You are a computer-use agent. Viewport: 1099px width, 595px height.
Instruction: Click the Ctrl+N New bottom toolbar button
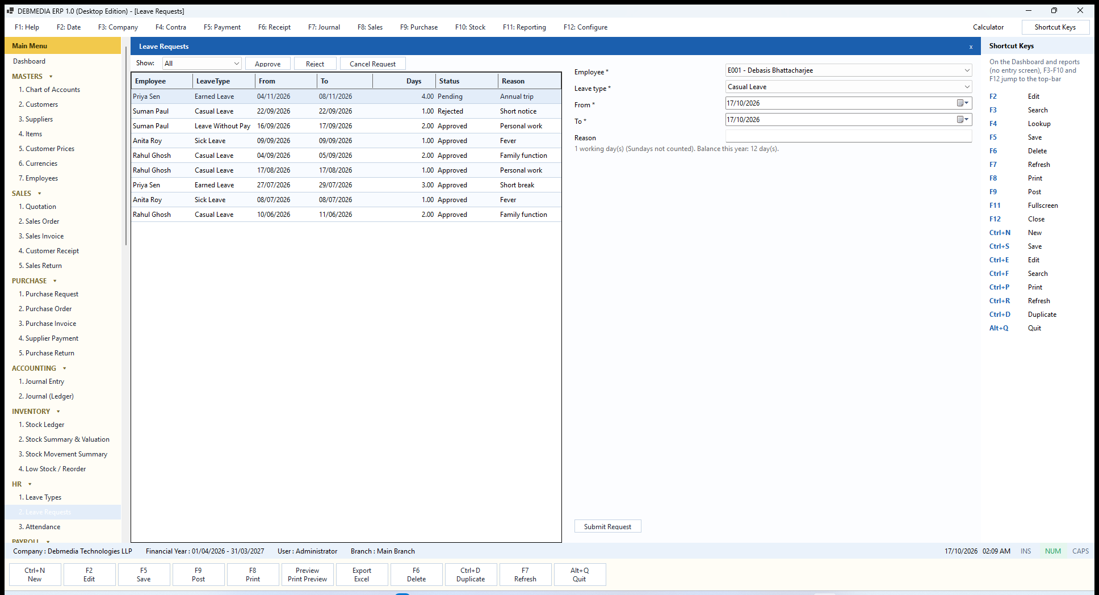click(35, 575)
